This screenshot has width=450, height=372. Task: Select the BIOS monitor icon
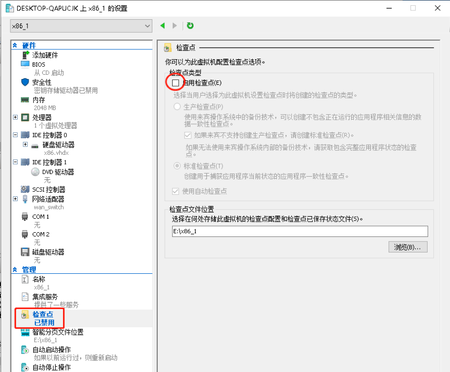point(25,64)
